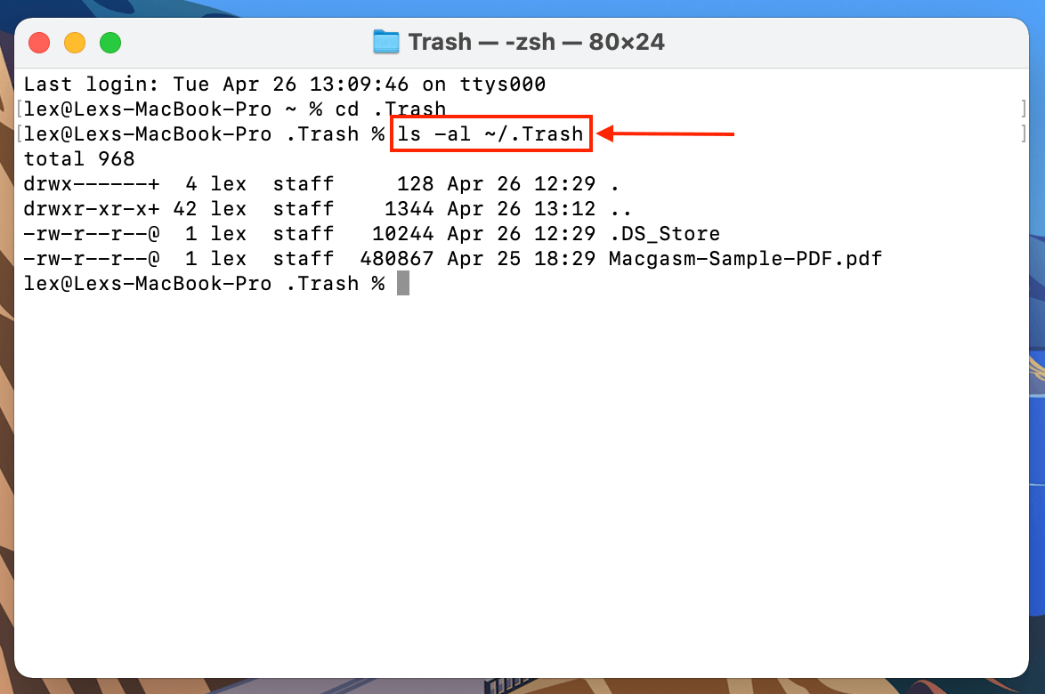Click the last empty "lex@Lexs-MacBook-Pro .Trash %" prompt
The width and height of the screenshot is (1045, 694).
204,284
